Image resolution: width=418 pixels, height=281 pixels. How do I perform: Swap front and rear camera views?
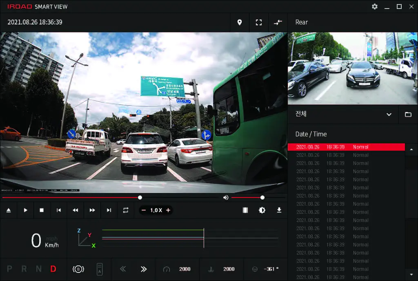278,22
